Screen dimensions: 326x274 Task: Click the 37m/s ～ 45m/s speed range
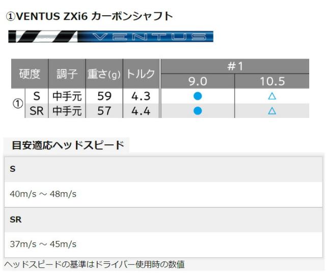pos(43,244)
